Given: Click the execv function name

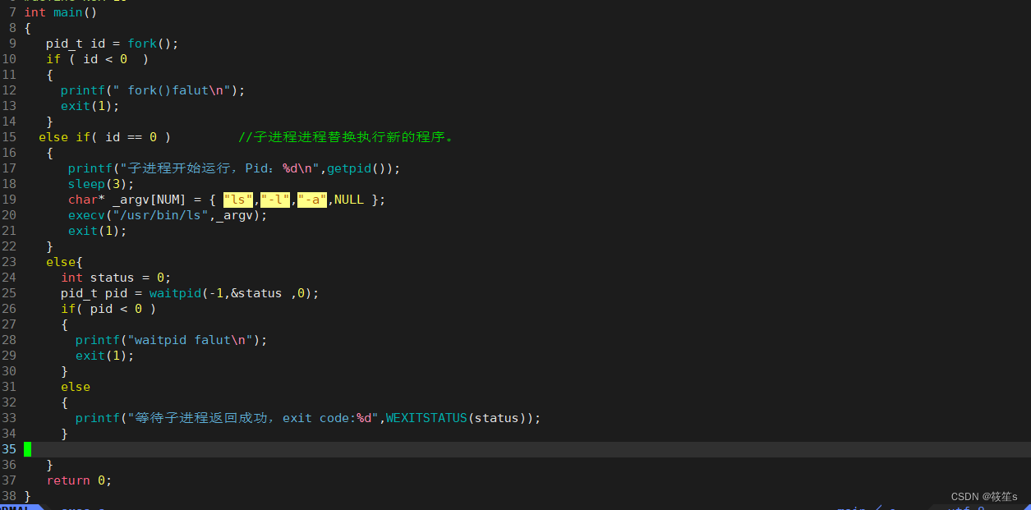Looking at the screenshot, I should (87, 215).
